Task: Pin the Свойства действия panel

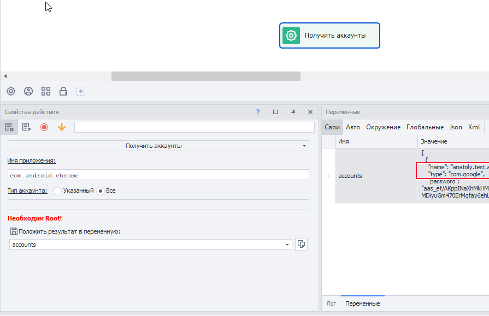Action: coord(293,112)
